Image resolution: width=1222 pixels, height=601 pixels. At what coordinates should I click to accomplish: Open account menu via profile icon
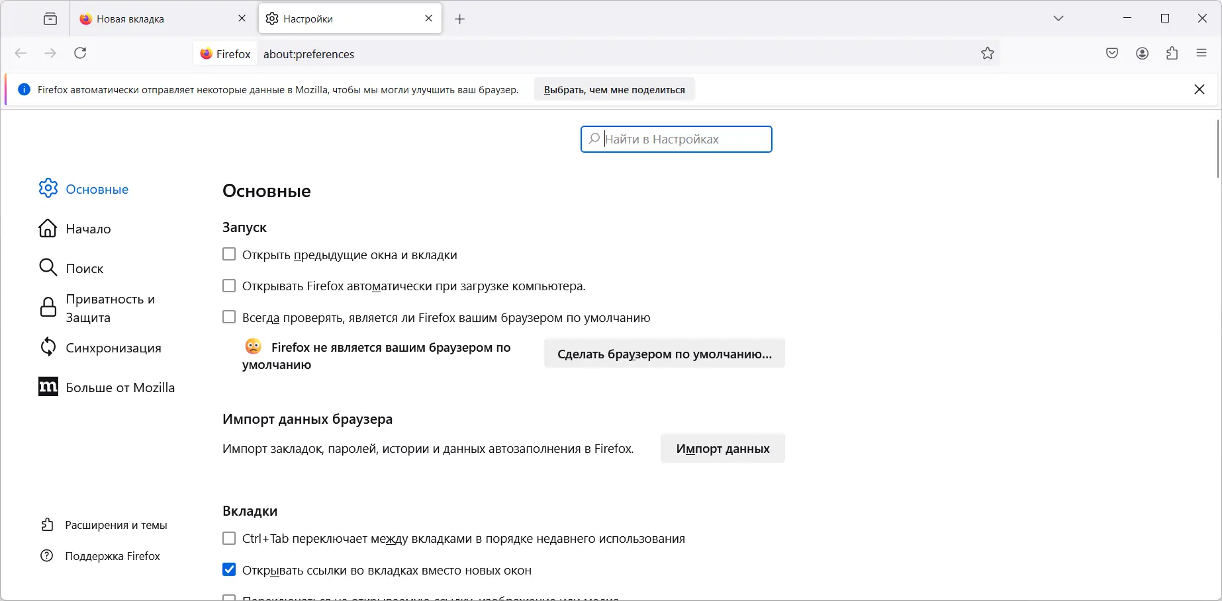[x=1142, y=53]
